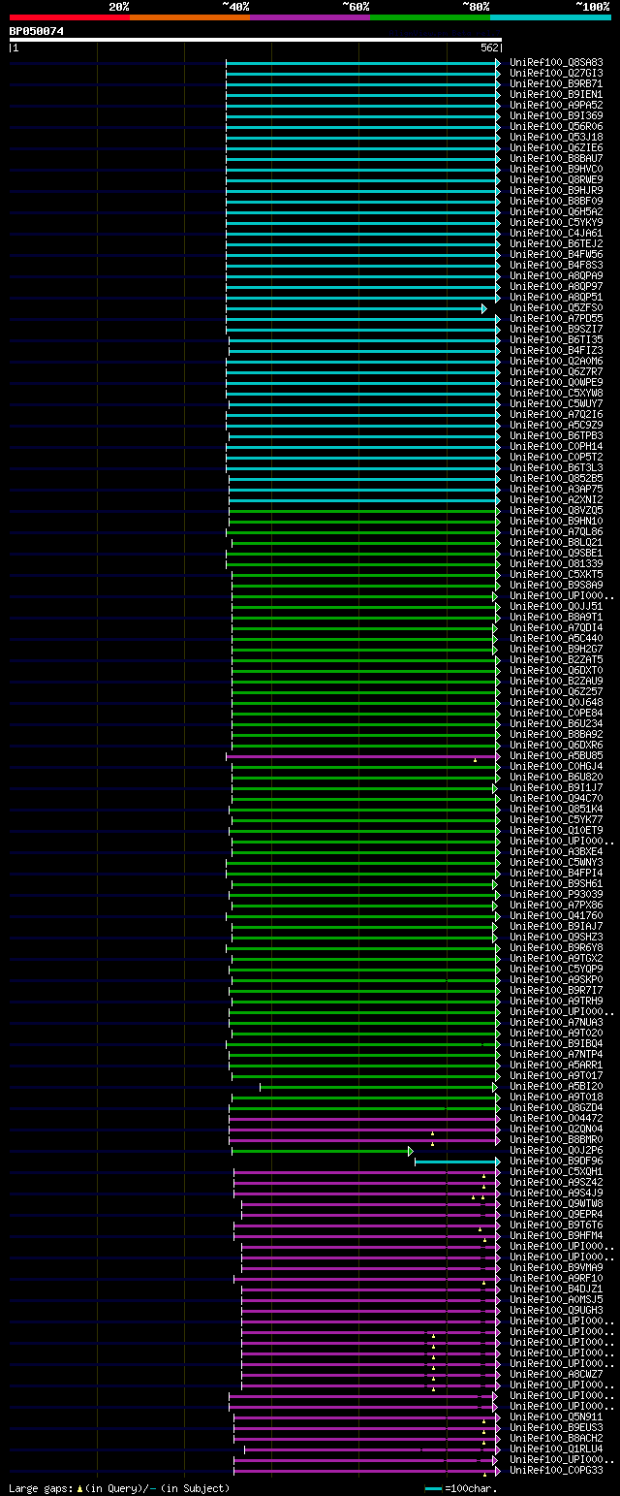Click label UniRef100_Q56R06
Image resolution: width=620 pixels, height=1496 pixels.
tap(556, 126)
